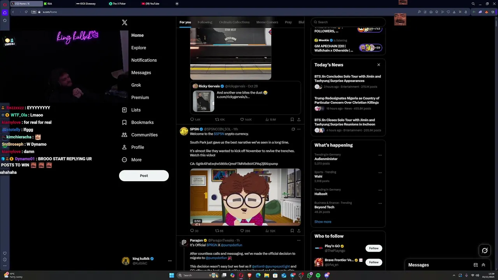Open more options for SPSN post

299,129
